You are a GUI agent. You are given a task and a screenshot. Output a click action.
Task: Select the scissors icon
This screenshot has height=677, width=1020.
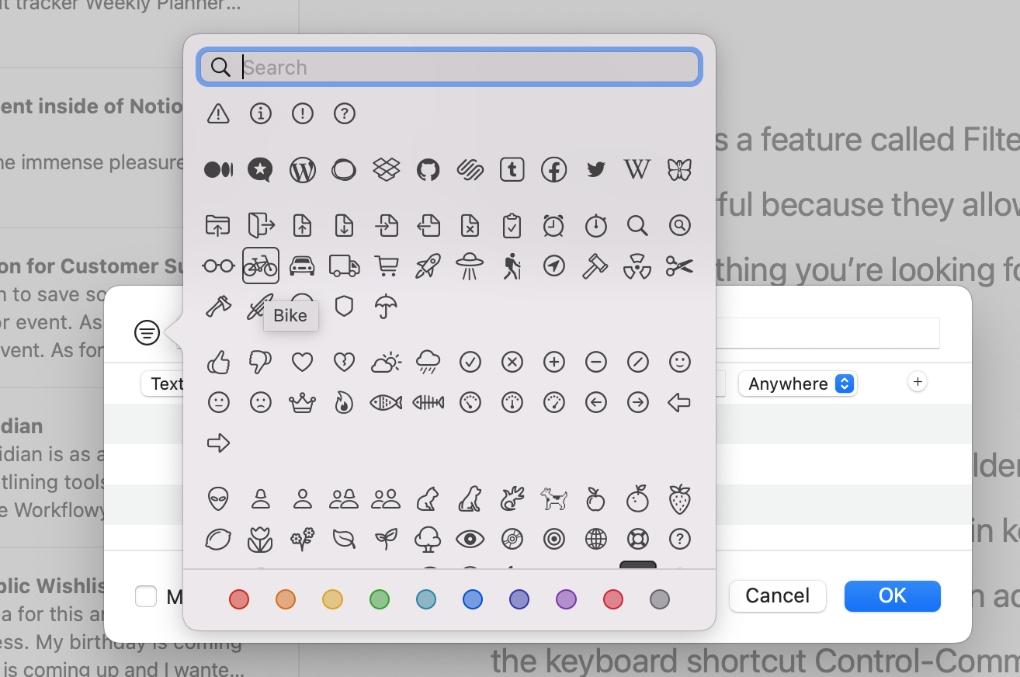point(679,266)
